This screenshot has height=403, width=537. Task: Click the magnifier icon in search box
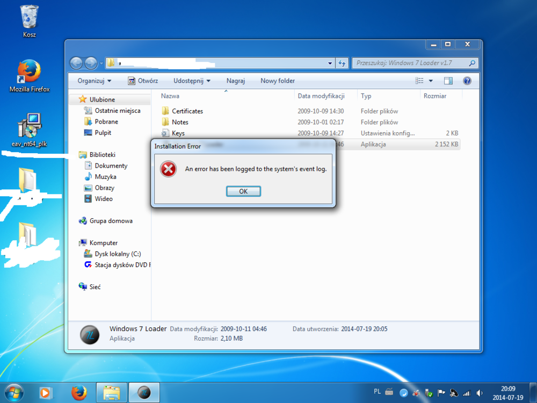click(x=472, y=63)
